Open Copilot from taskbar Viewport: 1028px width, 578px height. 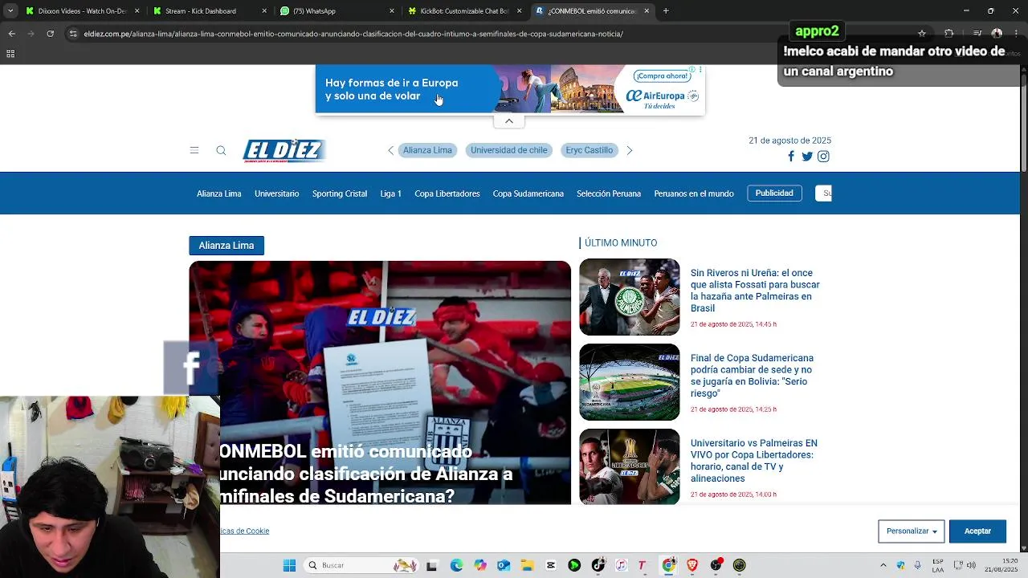(x=480, y=565)
